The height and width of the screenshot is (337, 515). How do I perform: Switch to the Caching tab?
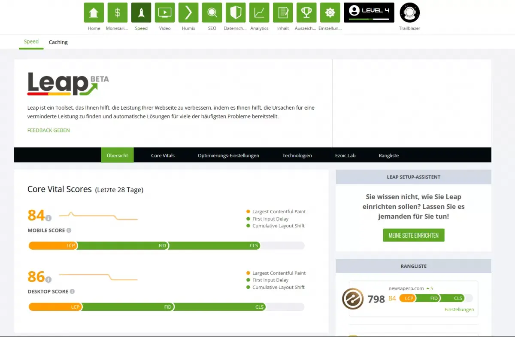pyautogui.click(x=58, y=42)
